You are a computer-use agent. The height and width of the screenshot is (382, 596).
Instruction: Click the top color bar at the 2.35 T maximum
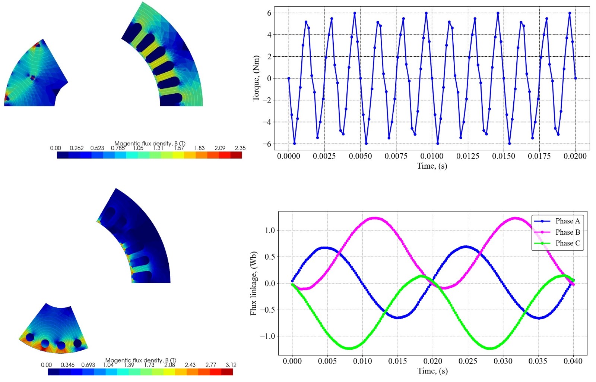click(x=236, y=155)
